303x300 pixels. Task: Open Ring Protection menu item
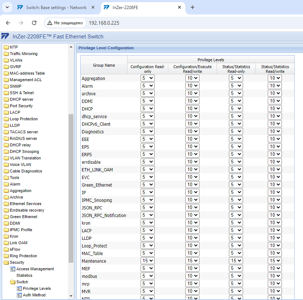click(23, 256)
